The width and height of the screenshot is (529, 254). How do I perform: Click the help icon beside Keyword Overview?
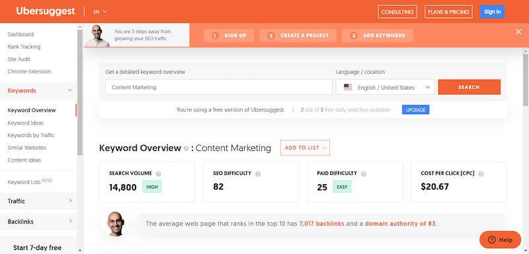click(x=186, y=148)
